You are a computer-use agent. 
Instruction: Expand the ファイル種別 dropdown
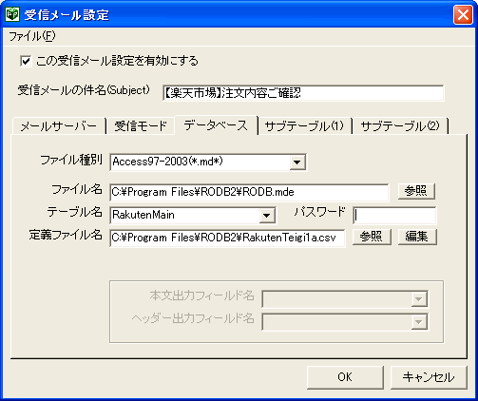coord(297,162)
